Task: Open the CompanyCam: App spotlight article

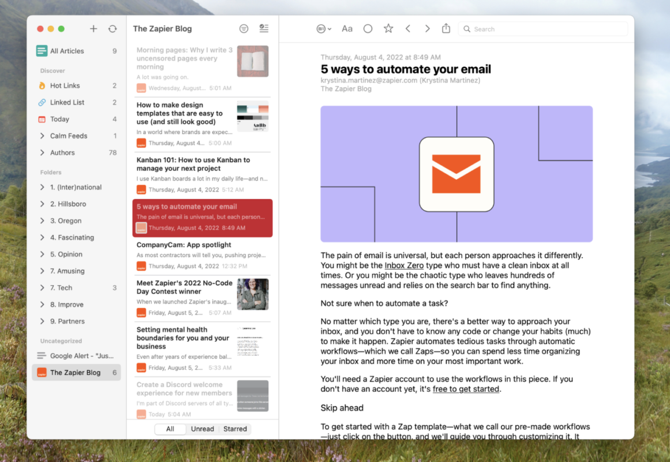Action: click(x=203, y=255)
